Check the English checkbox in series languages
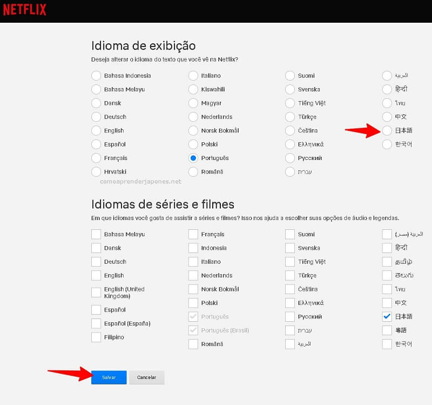Screen dimensions: 432x405 click(96, 275)
